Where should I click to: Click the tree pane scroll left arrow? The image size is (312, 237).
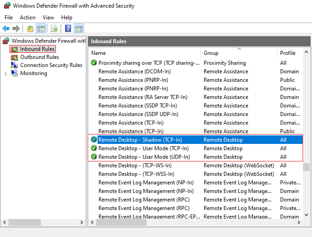pos(4,223)
